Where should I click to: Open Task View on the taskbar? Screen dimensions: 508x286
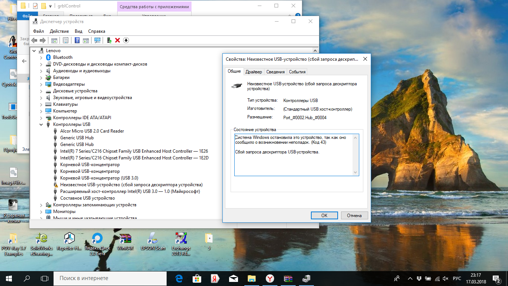[x=45, y=278]
